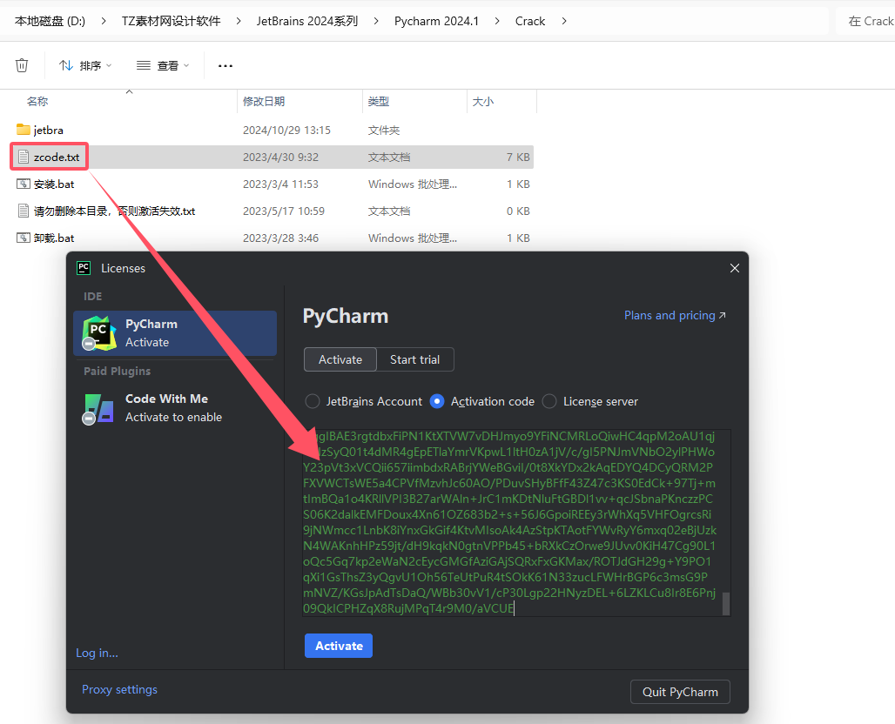Viewport: 895px width, 724px height.
Task: Open the three-dots more options menu
Action: [225, 65]
